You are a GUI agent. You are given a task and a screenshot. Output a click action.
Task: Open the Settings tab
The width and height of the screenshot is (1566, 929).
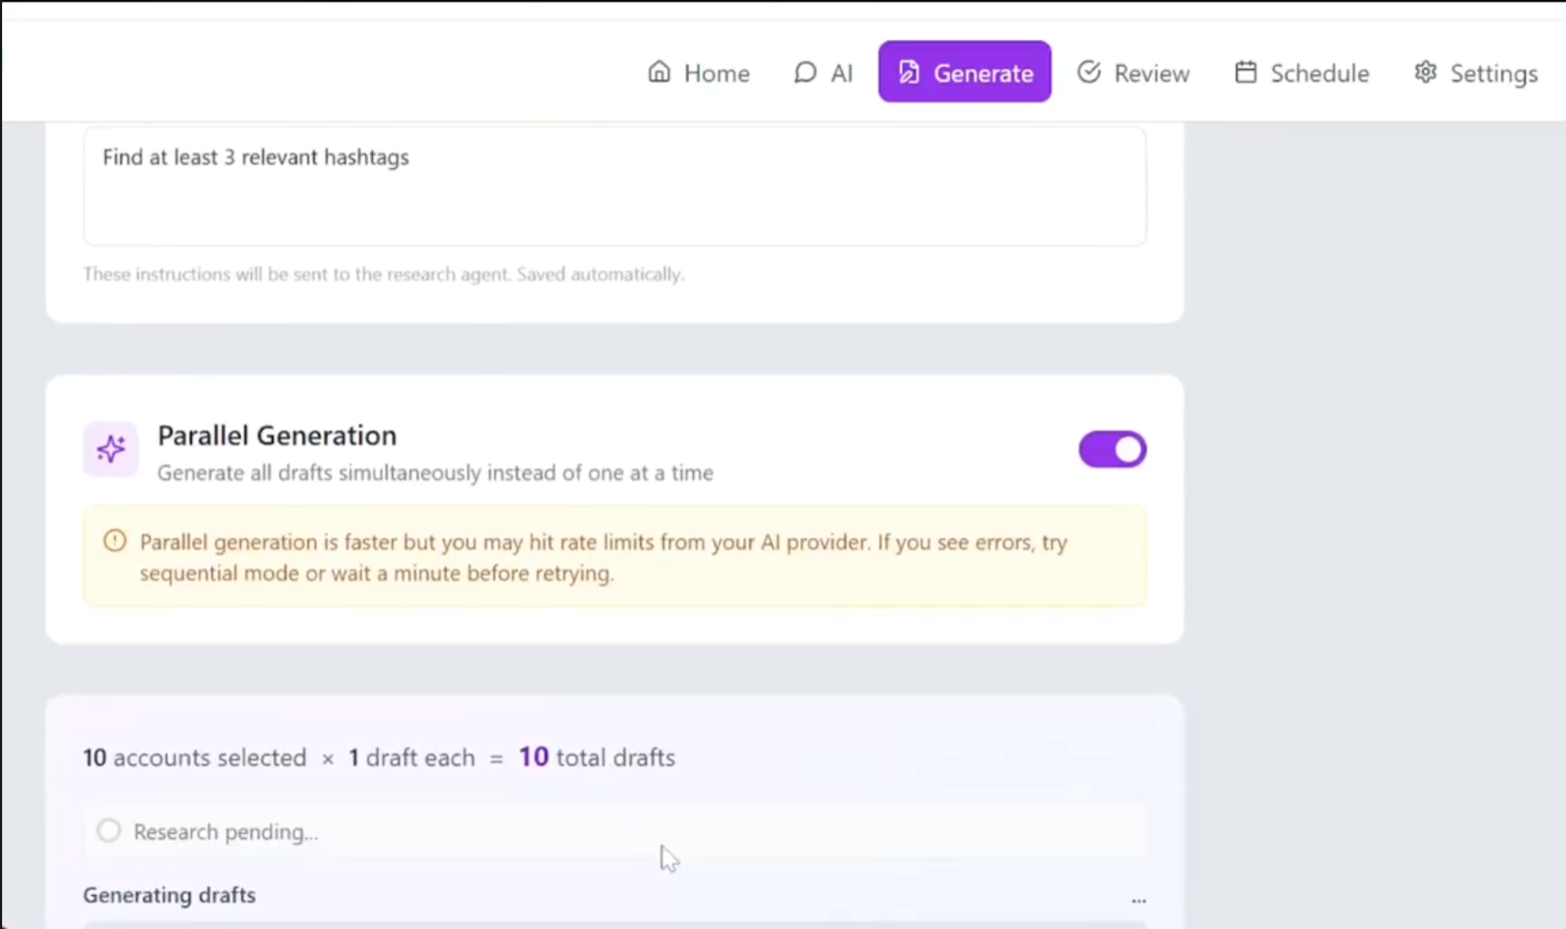[x=1475, y=73]
